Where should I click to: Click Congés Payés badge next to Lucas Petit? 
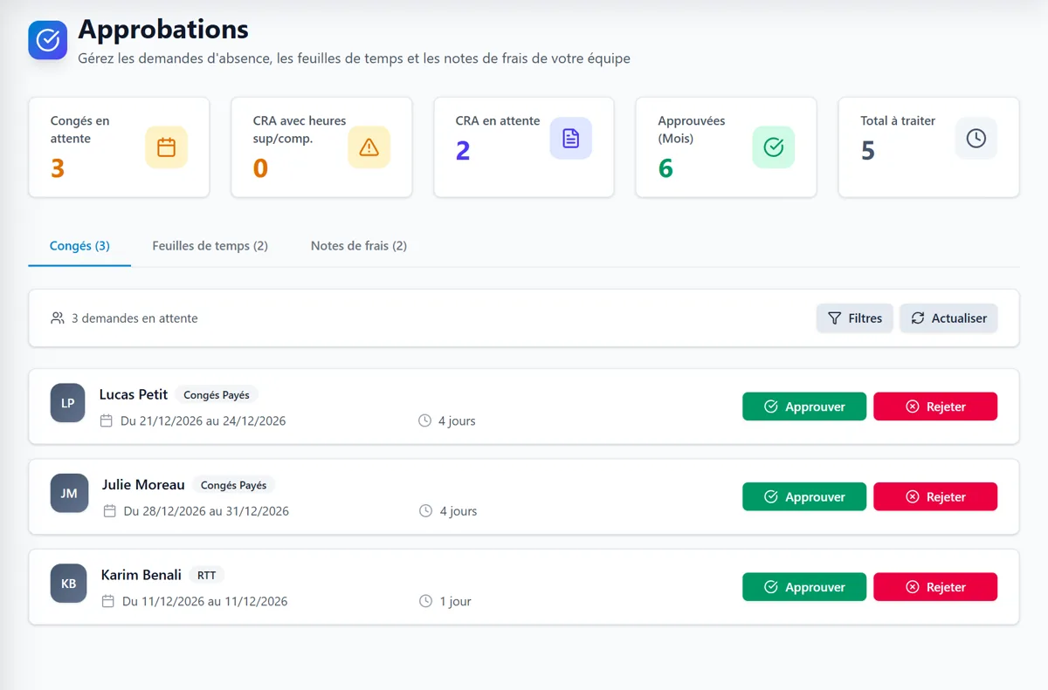pos(217,395)
